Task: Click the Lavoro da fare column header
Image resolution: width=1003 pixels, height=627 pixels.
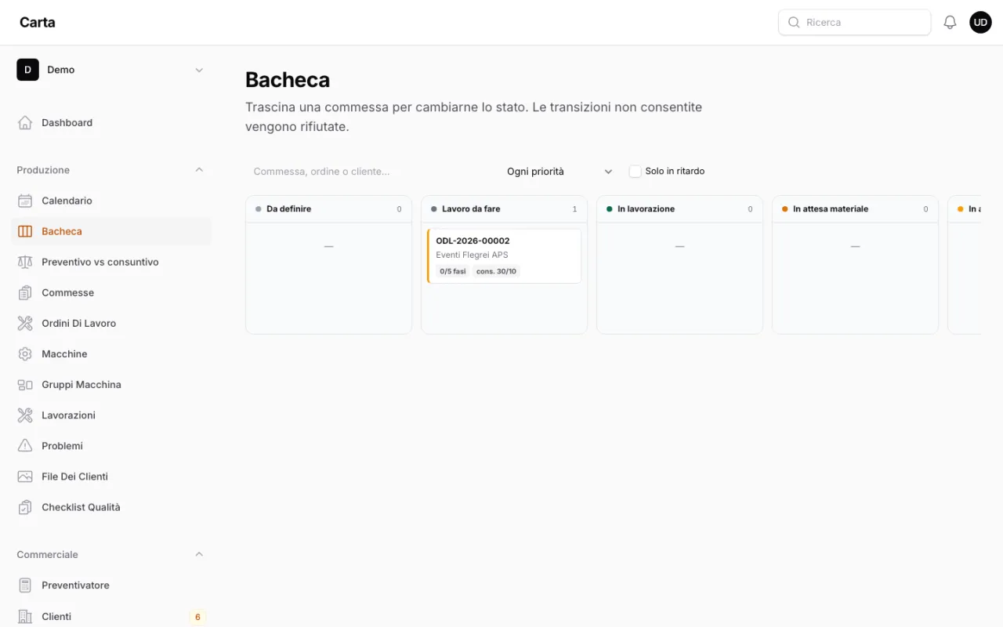Action: point(504,209)
